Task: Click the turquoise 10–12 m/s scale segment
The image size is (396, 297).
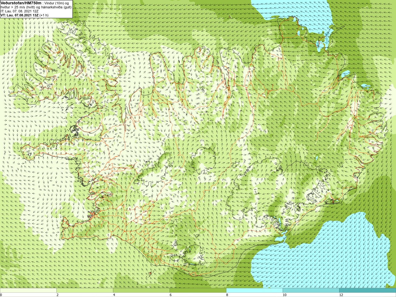Action: coord(311,291)
